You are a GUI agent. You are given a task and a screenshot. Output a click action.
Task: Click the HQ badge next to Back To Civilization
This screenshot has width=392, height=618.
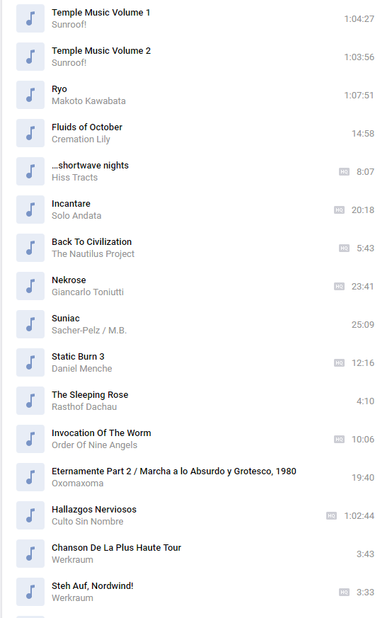(x=344, y=248)
